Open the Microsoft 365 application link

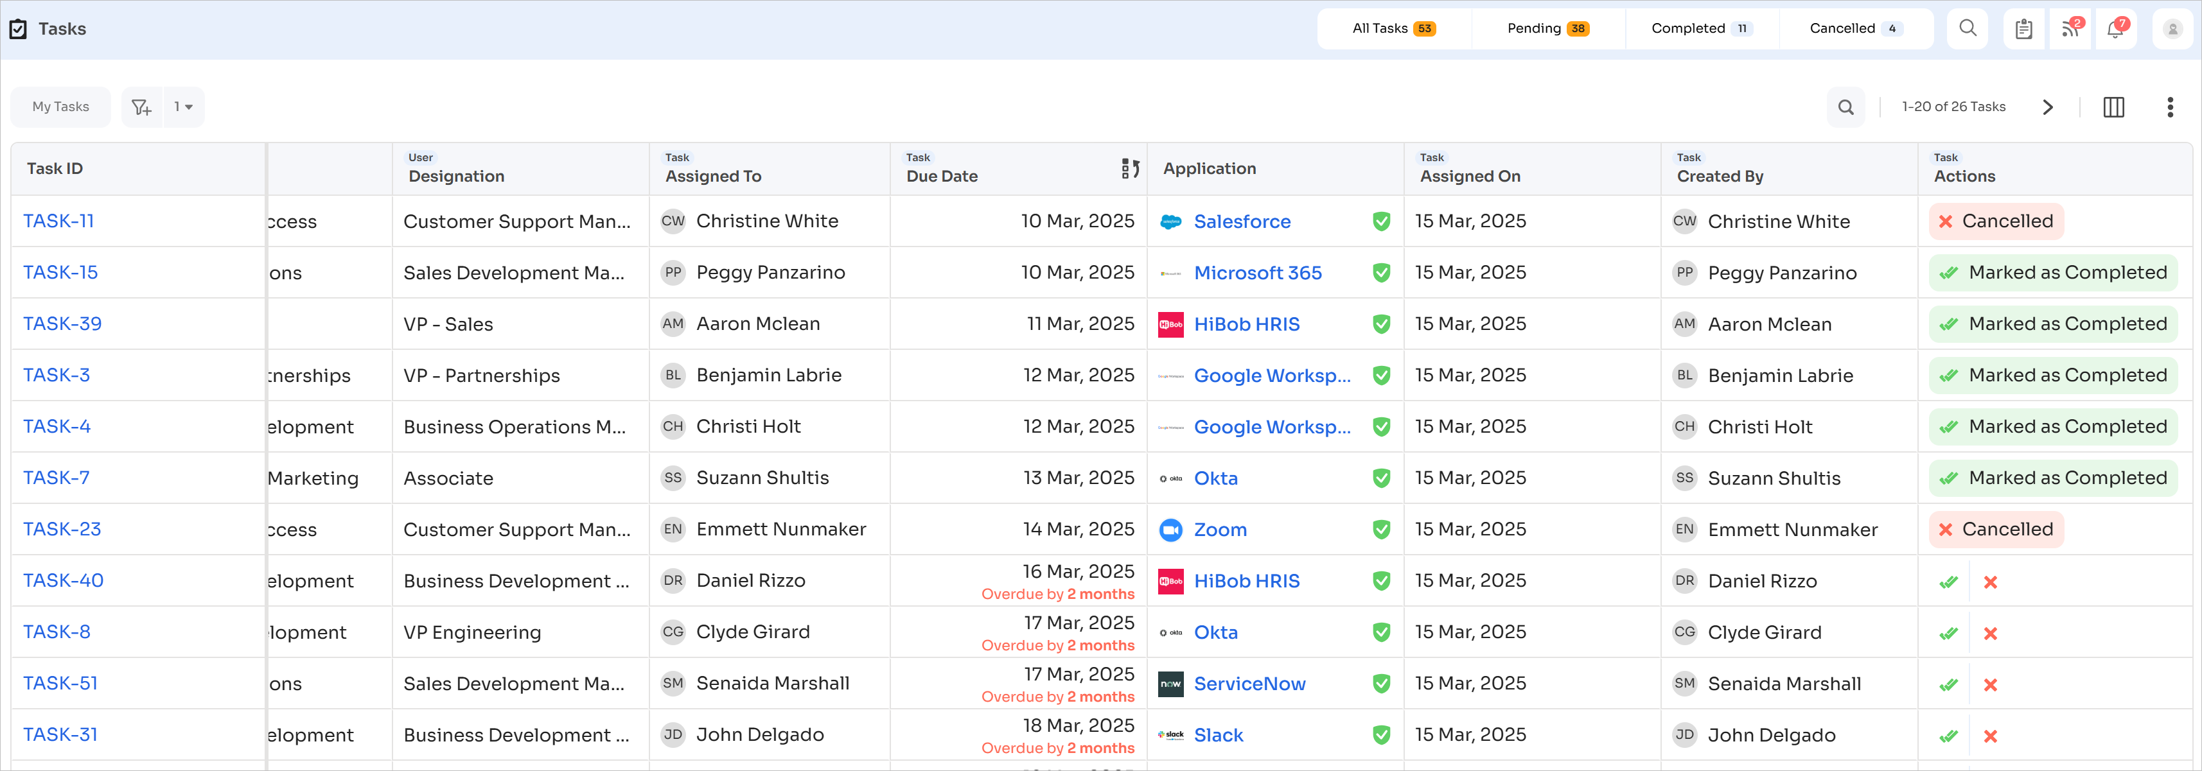pos(1258,273)
